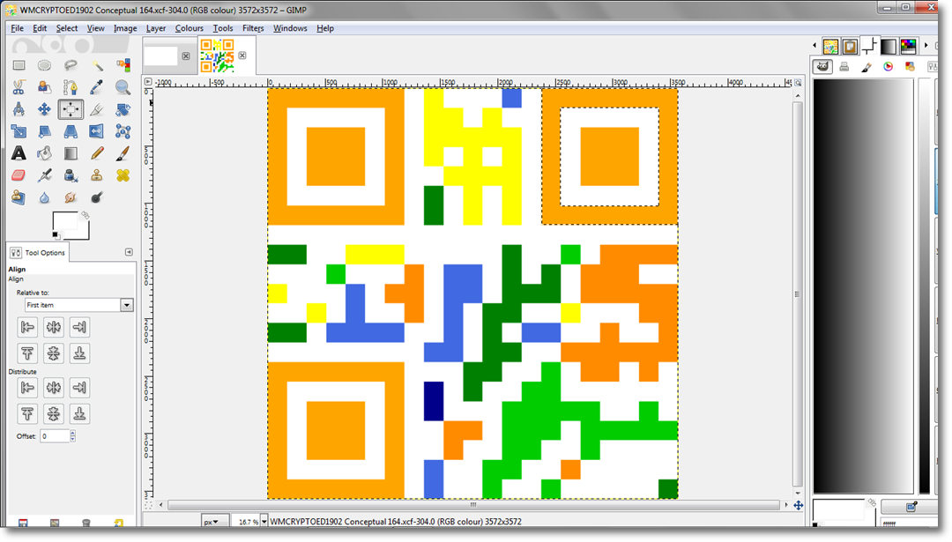Click the Offset value field
Image resolution: width=952 pixels, height=542 pixels.
(55, 435)
